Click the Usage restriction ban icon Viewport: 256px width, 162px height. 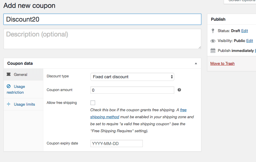click(9, 86)
